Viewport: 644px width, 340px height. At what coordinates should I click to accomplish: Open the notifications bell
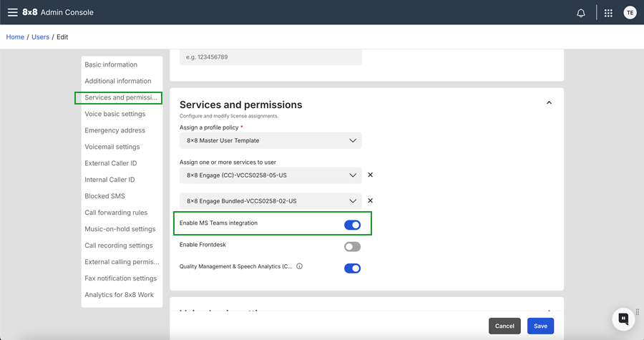coord(581,13)
